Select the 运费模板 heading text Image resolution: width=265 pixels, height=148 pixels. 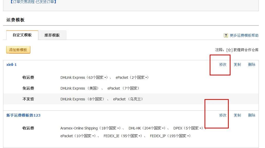(15, 20)
